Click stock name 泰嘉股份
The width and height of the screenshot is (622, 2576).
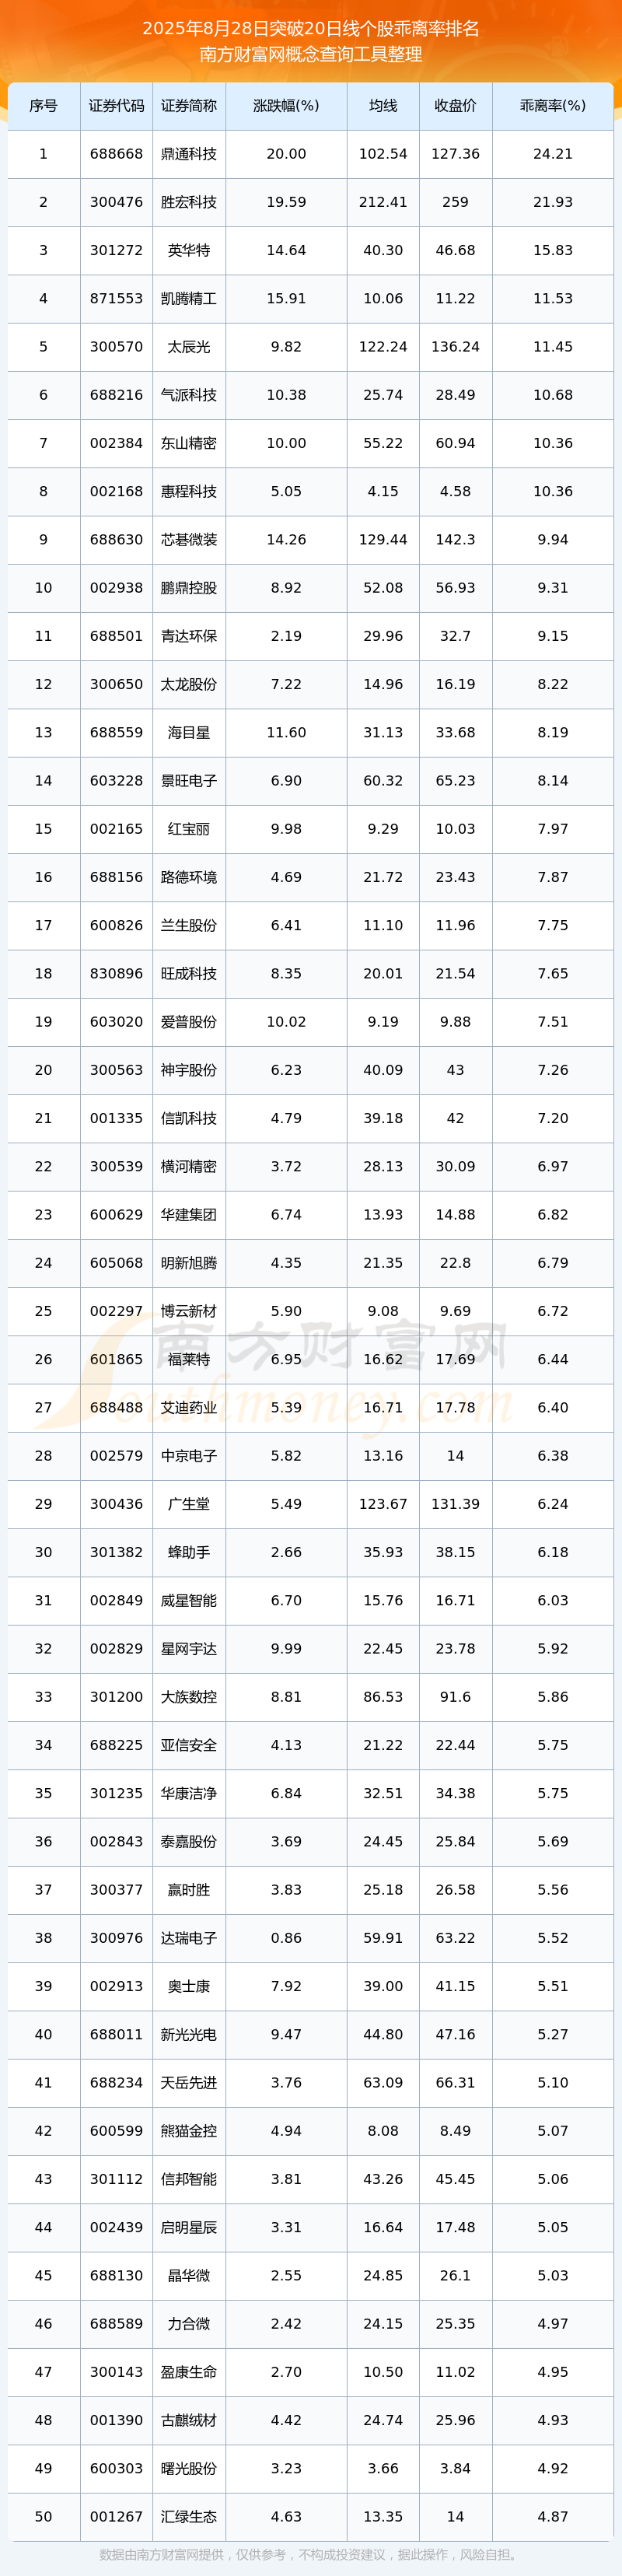click(x=189, y=1842)
